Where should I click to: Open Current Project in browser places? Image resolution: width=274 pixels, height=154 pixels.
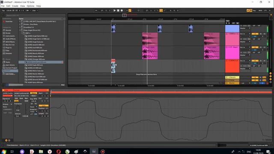[x=11, y=68]
